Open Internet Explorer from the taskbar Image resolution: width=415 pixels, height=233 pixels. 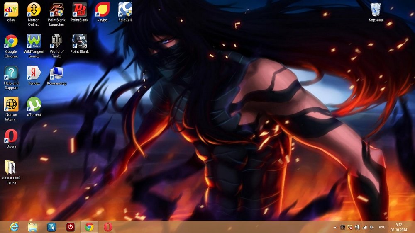click(x=15, y=227)
